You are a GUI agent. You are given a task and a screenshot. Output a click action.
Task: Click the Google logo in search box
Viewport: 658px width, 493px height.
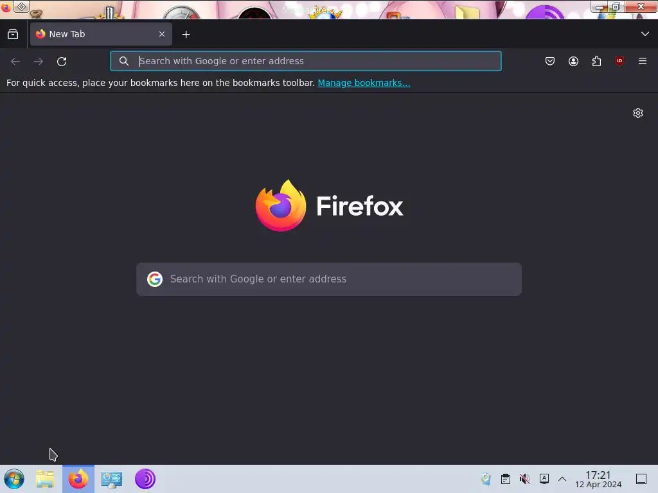point(154,279)
